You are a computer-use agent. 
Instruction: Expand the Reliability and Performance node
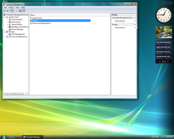[8, 27]
